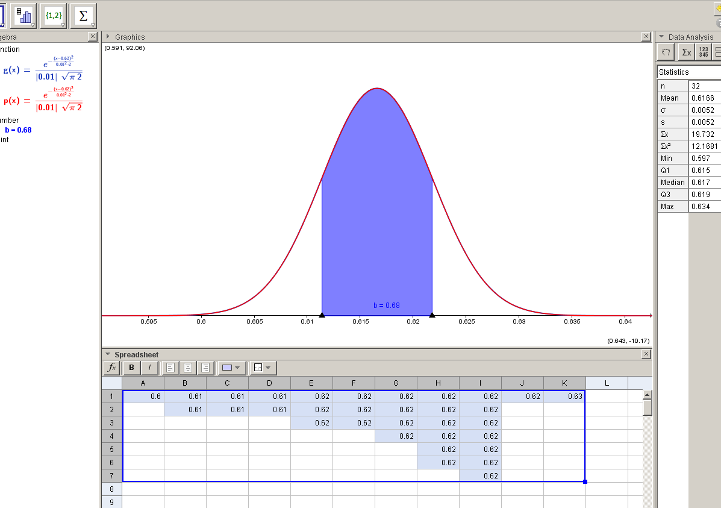Click the Median row in Statistics table
721x508 pixels.
point(689,182)
